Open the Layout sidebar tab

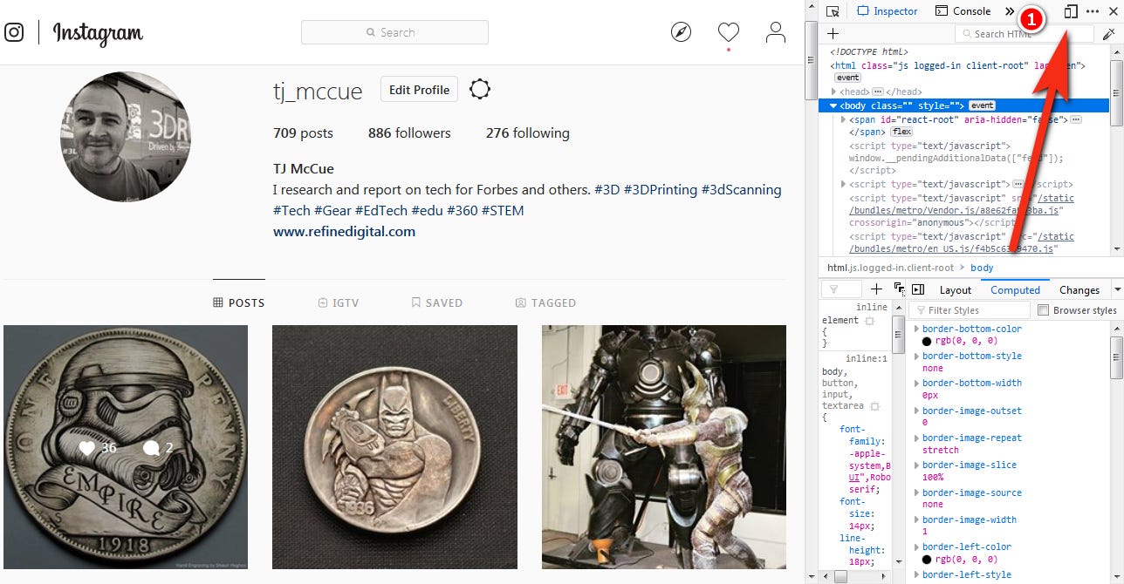pyautogui.click(x=956, y=290)
